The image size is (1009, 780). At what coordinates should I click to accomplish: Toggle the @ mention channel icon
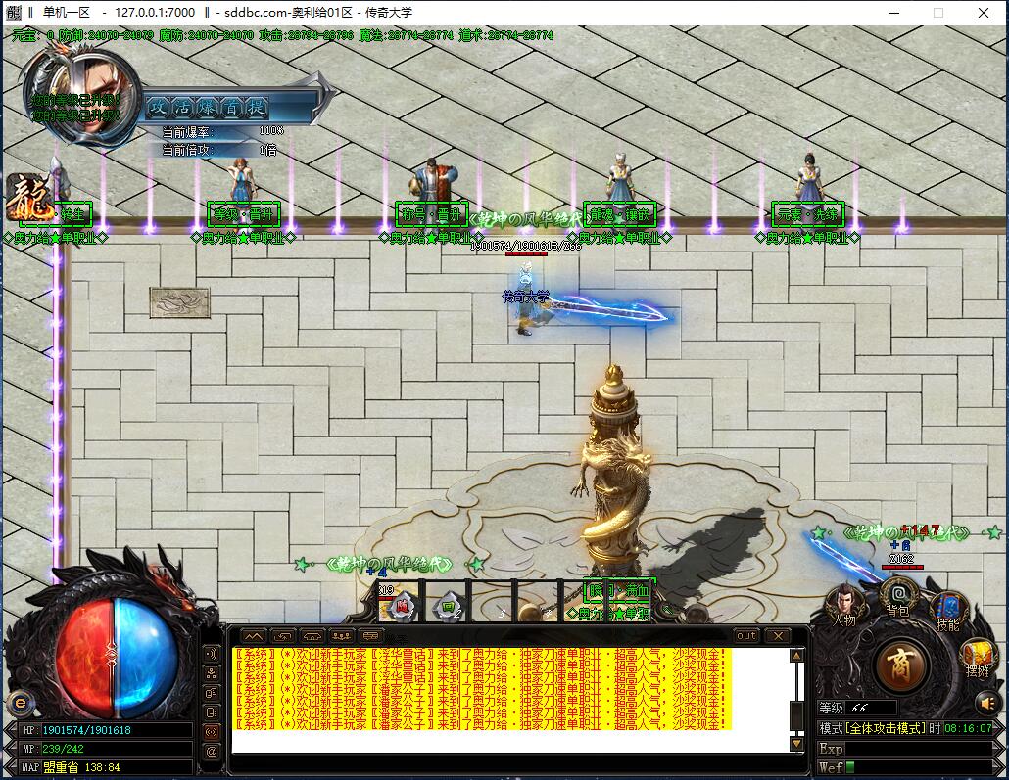(x=211, y=751)
